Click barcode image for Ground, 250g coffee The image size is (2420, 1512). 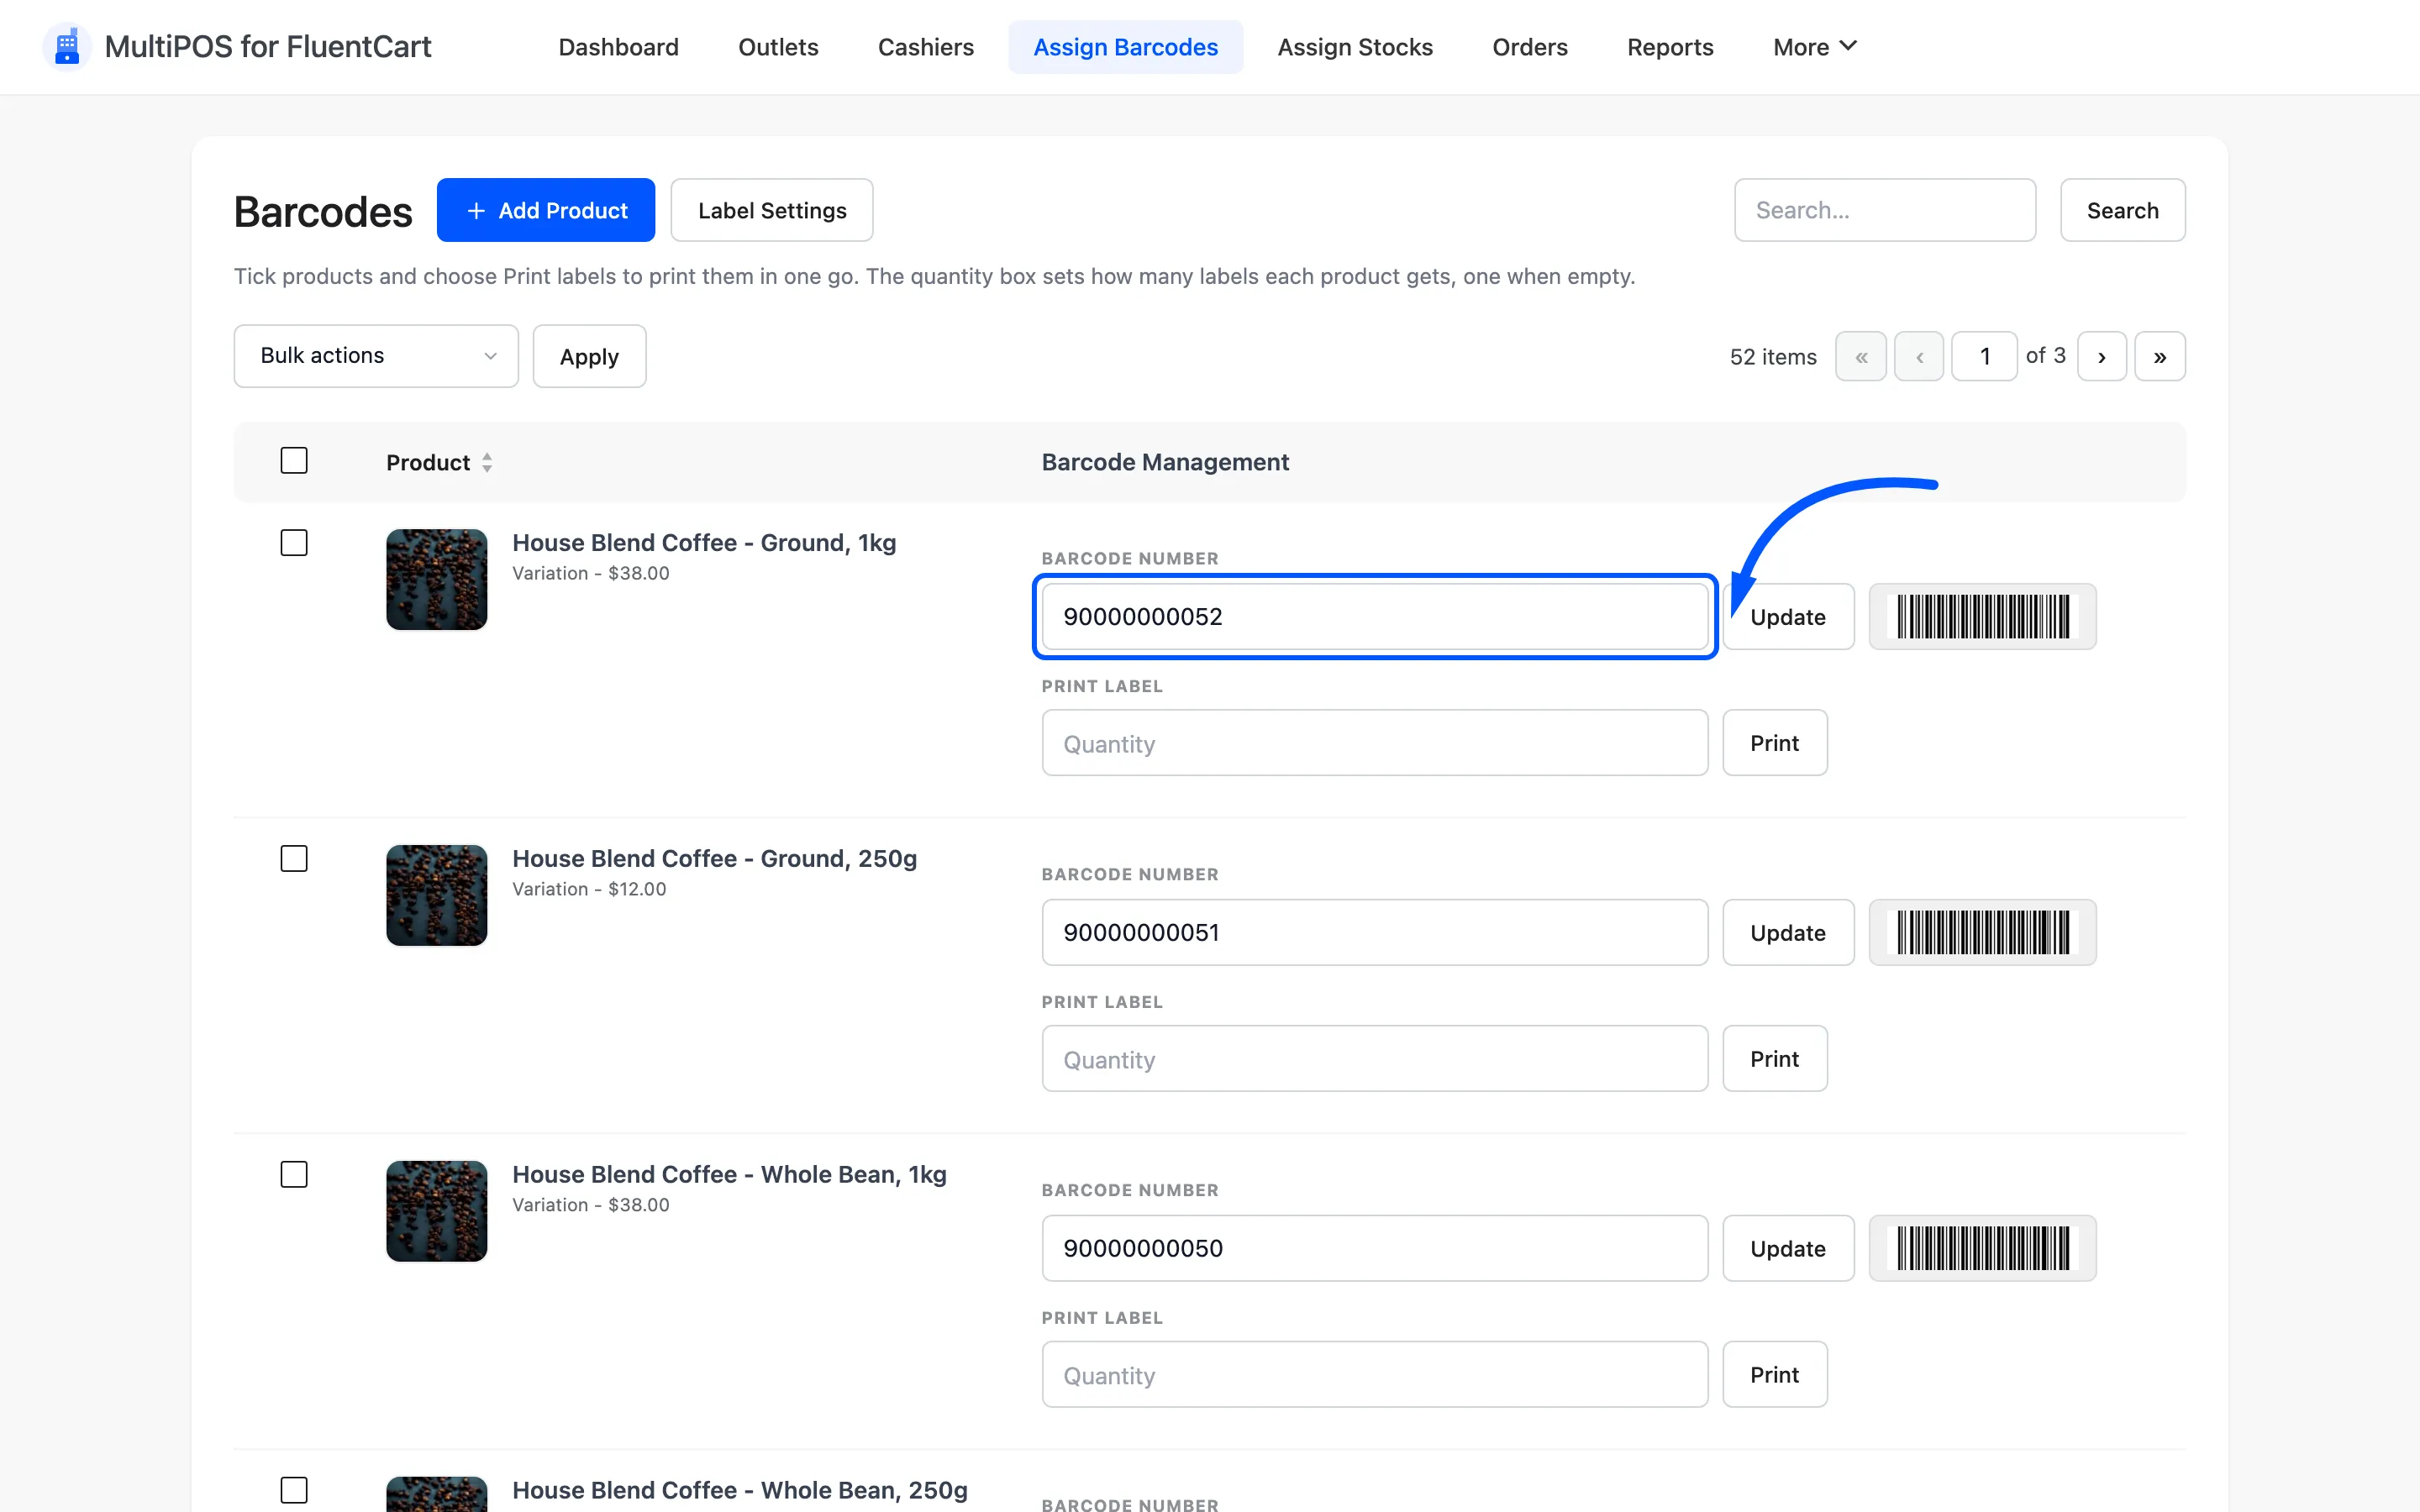tap(1982, 933)
